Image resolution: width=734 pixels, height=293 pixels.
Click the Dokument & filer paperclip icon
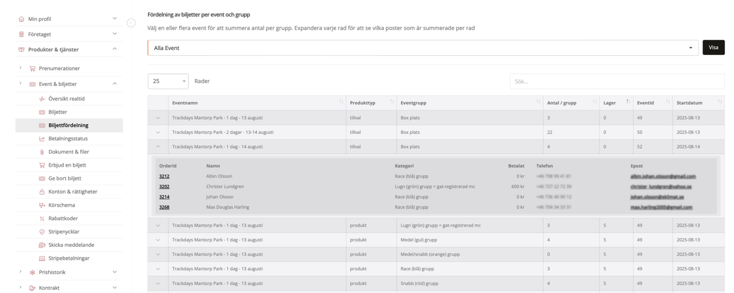click(42, 152)
